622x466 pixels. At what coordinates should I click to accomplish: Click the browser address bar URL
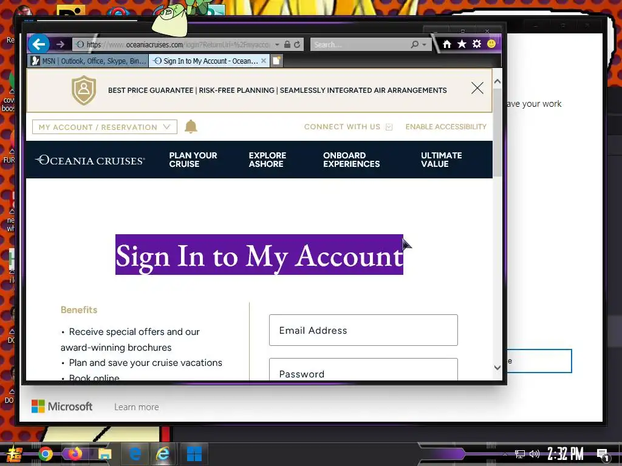tap(179, 44)
